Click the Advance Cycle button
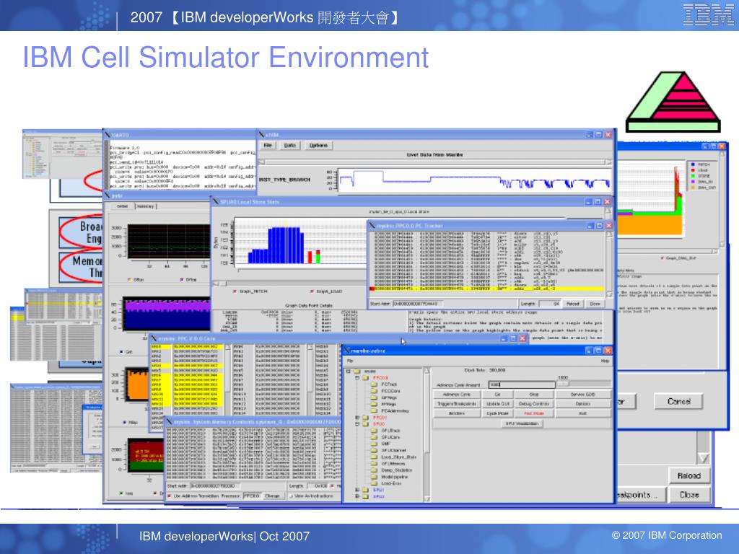739x554 pixels. [457, 395]
